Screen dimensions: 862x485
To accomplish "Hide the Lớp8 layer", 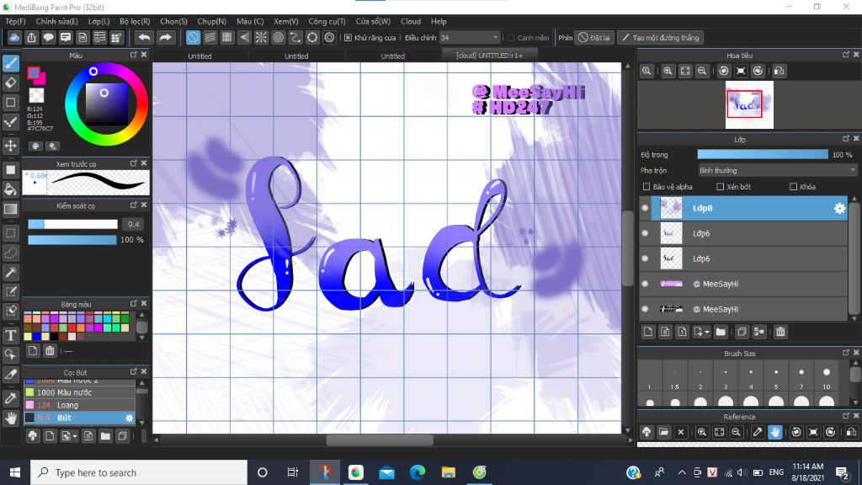I will point(646,209).
